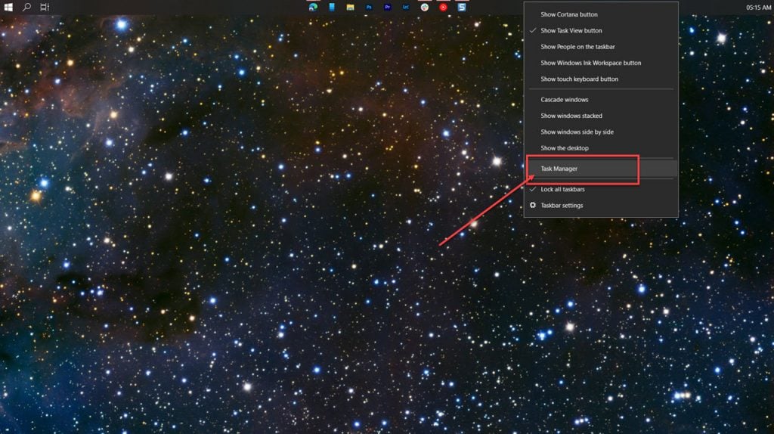Open the Task View icon

point(45,7)
